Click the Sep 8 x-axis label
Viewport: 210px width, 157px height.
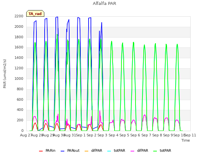click(x=157, y=135)
